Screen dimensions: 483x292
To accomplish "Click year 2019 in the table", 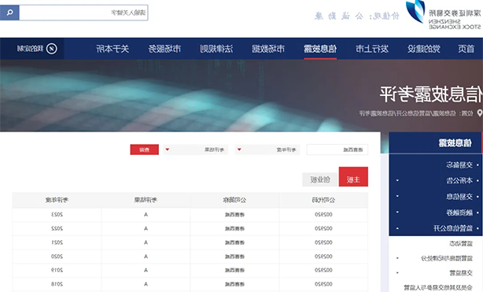I will (x=57, y=270).
